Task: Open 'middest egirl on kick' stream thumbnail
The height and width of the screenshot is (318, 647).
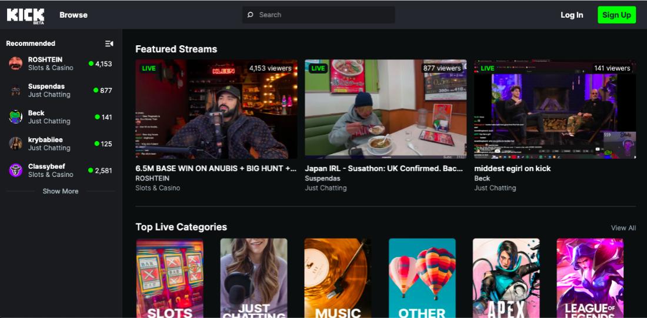Action: 555,109
